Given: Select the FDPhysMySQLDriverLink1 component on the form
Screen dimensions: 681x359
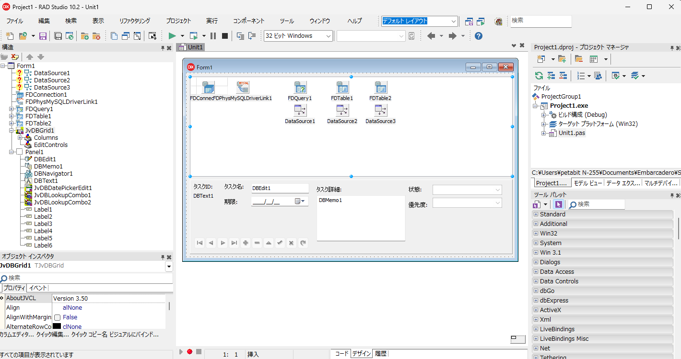Looking at the screenshot, I should tap(243, 87).
